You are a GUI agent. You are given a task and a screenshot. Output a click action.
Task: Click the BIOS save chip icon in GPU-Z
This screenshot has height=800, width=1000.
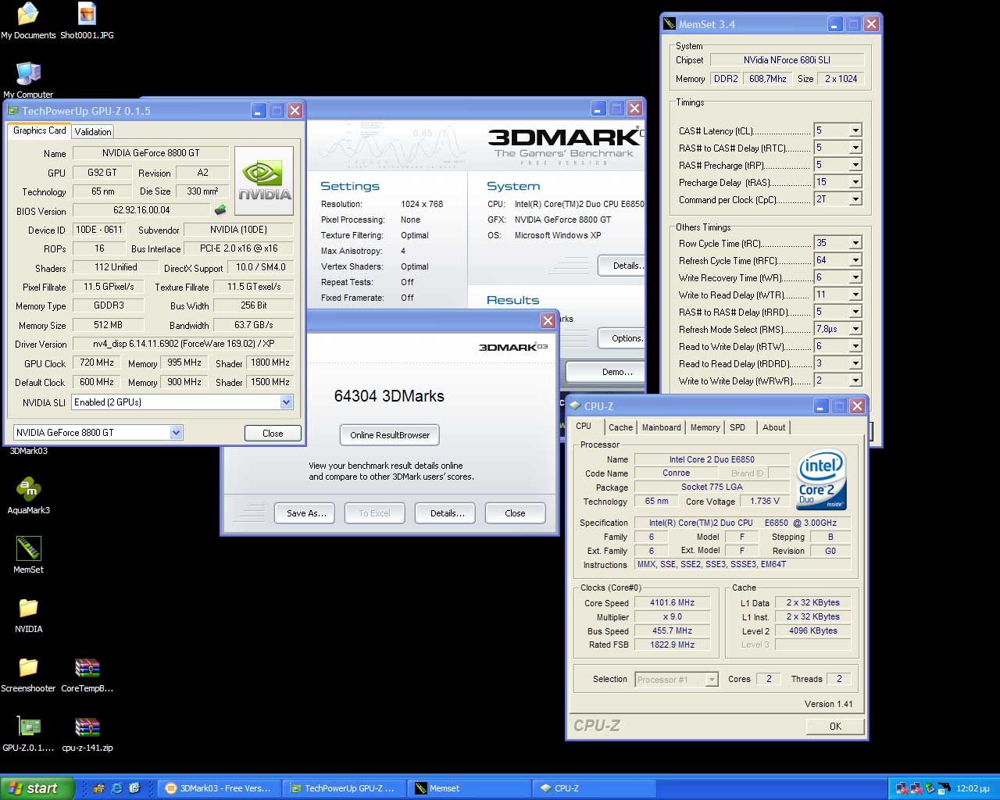tap(220, 209)
